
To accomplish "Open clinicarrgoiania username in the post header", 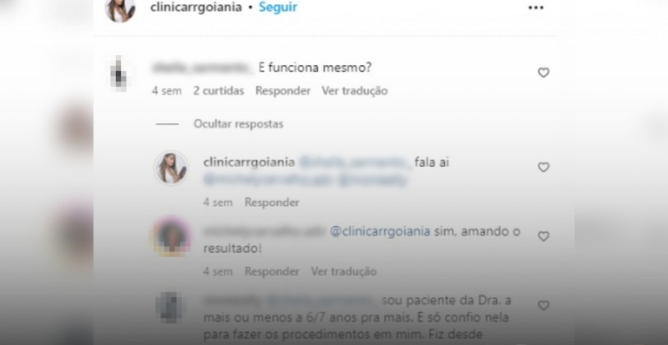I will (196, 7).
